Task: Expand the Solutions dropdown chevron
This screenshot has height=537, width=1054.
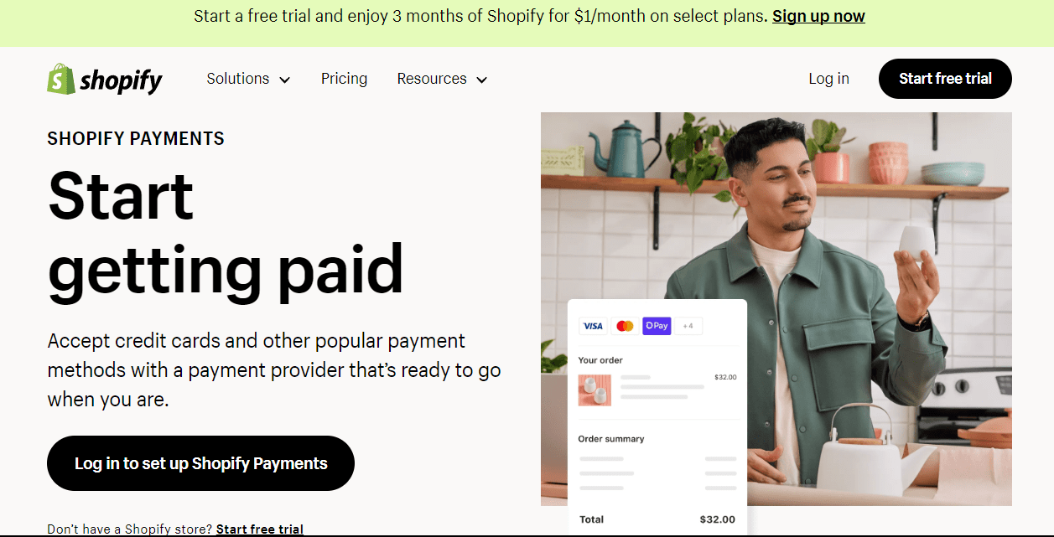Action: 284,80
